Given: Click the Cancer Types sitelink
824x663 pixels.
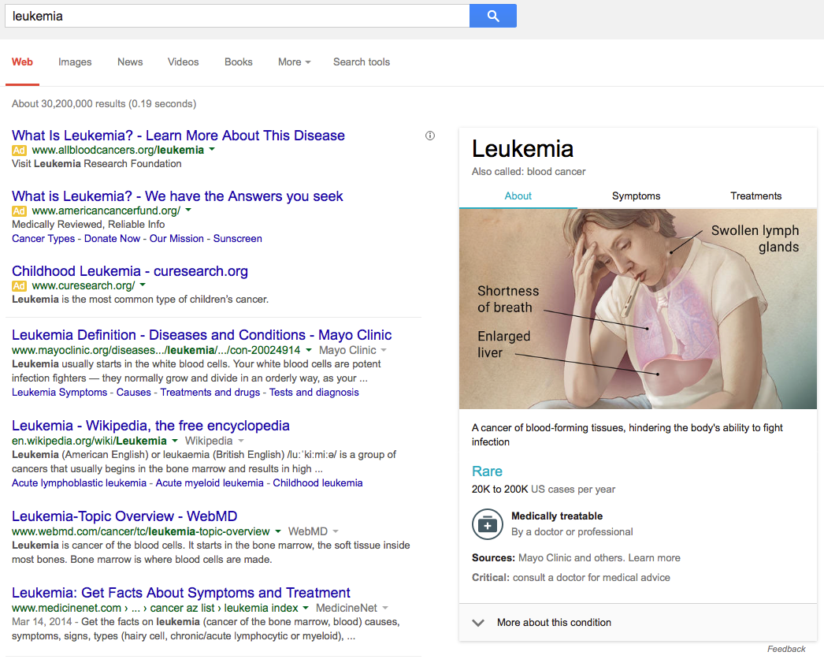Looking at the screenshot, I should coord(43,239).
